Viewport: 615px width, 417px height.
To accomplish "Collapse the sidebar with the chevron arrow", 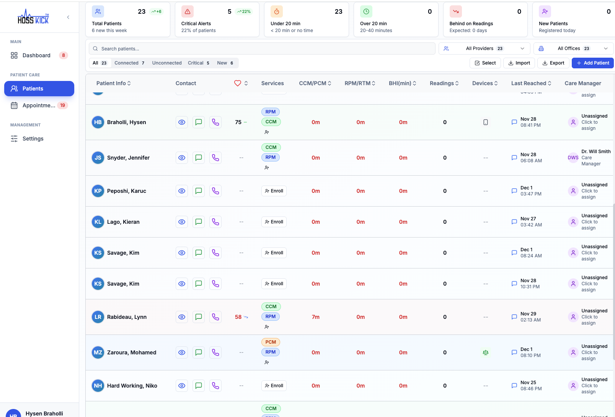I will point(68,17).
